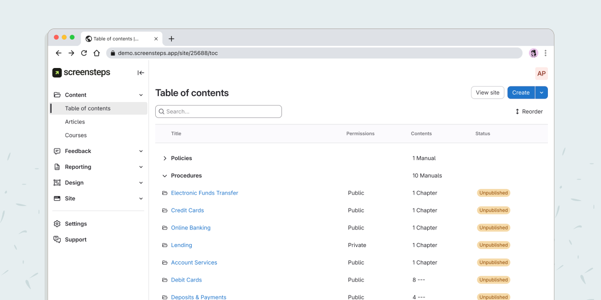This screenshot has height=300, width=601.
Task: Reload the page
Action: (84, 53)
